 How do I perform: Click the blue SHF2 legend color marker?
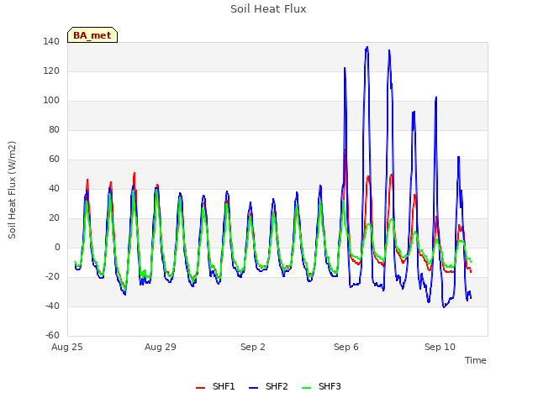click(x=253, y=388)
